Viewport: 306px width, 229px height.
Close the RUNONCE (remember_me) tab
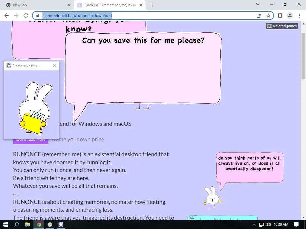141,5
